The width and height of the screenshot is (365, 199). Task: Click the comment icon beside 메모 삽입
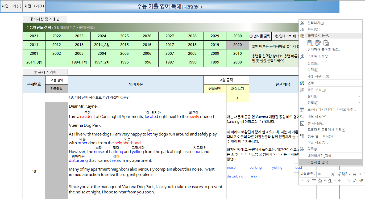coord(302,116)
